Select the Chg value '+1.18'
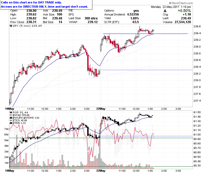The image size is (205, 173). click(x=187, y=14)
